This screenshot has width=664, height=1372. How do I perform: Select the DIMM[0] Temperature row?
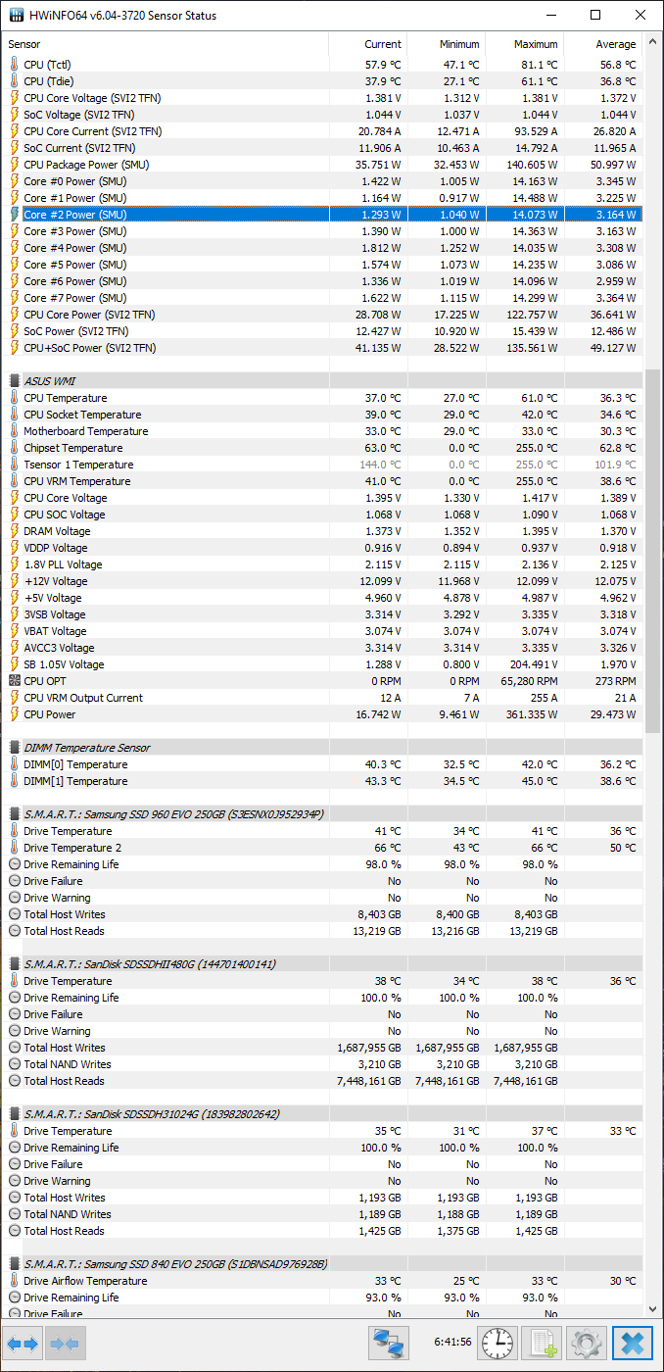pos(323,763)
